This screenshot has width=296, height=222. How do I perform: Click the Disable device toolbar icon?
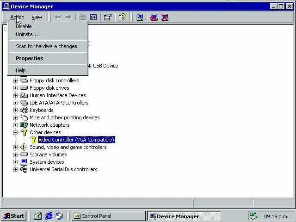pos(154,18)
